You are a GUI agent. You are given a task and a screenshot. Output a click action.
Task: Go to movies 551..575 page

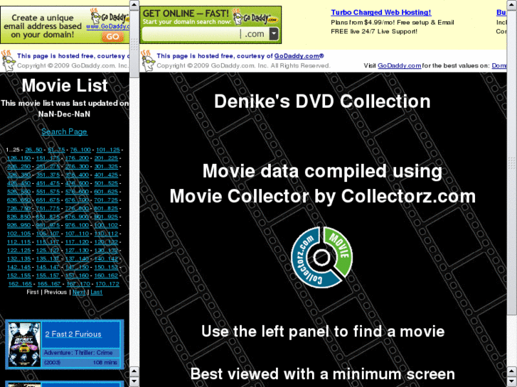pos(48,192)
